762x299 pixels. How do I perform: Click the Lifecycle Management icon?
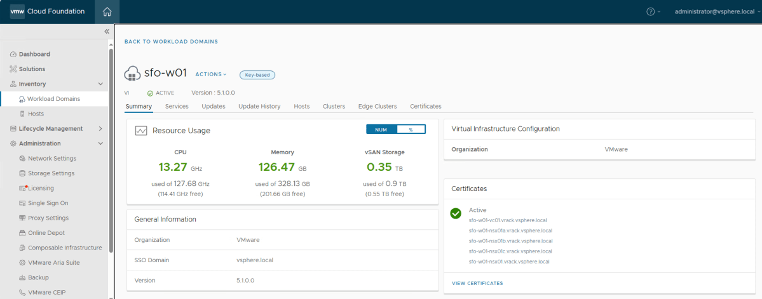click(13, 129)
